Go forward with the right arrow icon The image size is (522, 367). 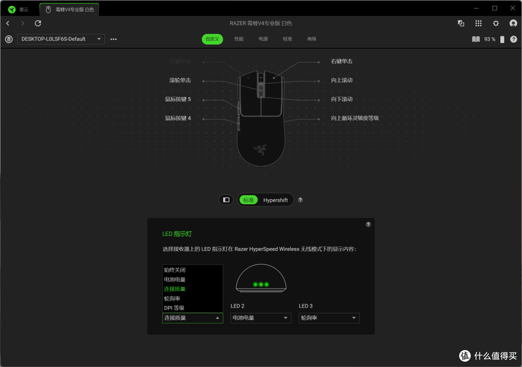(23, 23)
